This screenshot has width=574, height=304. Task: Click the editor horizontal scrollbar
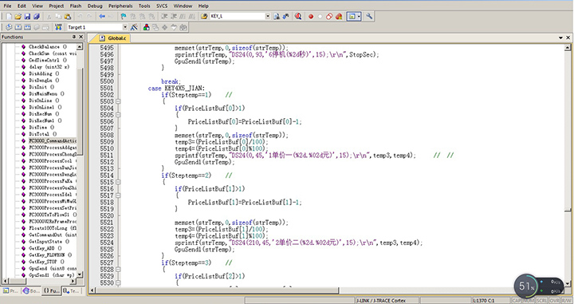click(216, 290)
